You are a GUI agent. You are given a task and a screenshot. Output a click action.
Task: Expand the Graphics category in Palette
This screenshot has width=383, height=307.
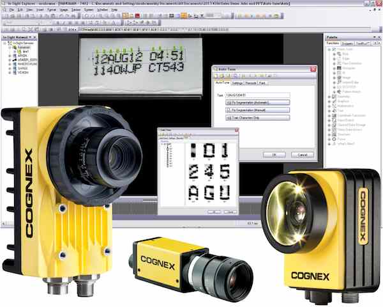click(x=329, y=101)
